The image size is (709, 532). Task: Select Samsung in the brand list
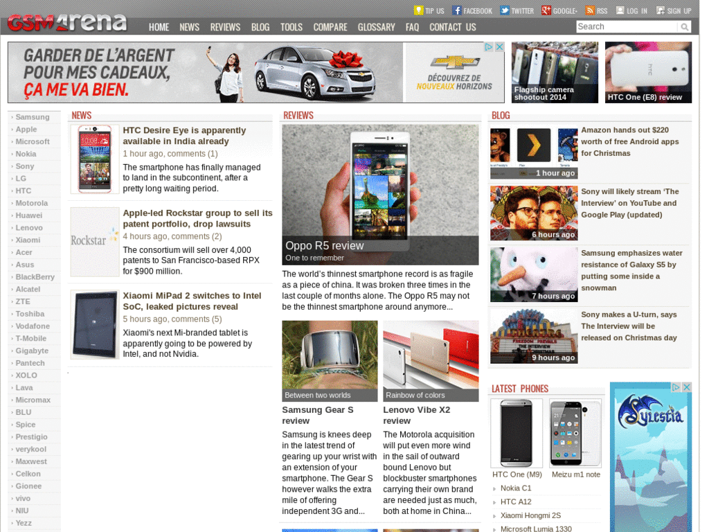coord(33,117)
